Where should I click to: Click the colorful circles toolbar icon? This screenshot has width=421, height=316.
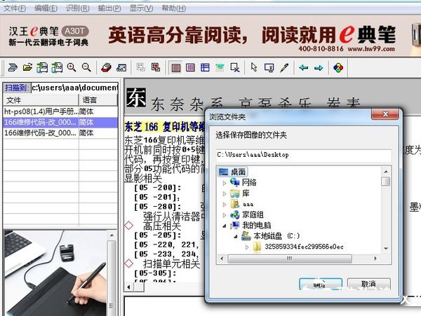pyautogui.click(x=338, y=67)
